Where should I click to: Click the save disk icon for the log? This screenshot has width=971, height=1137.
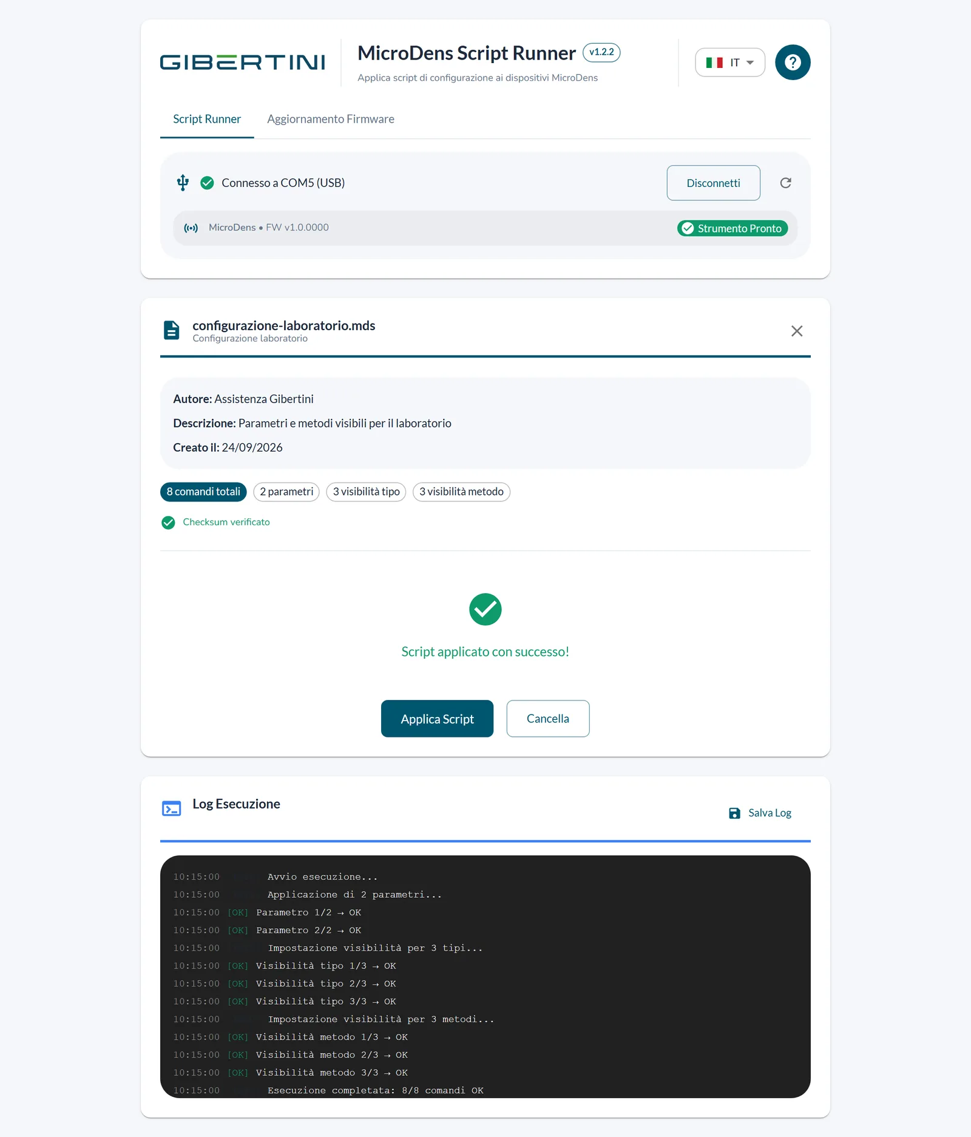pos(734,813)
